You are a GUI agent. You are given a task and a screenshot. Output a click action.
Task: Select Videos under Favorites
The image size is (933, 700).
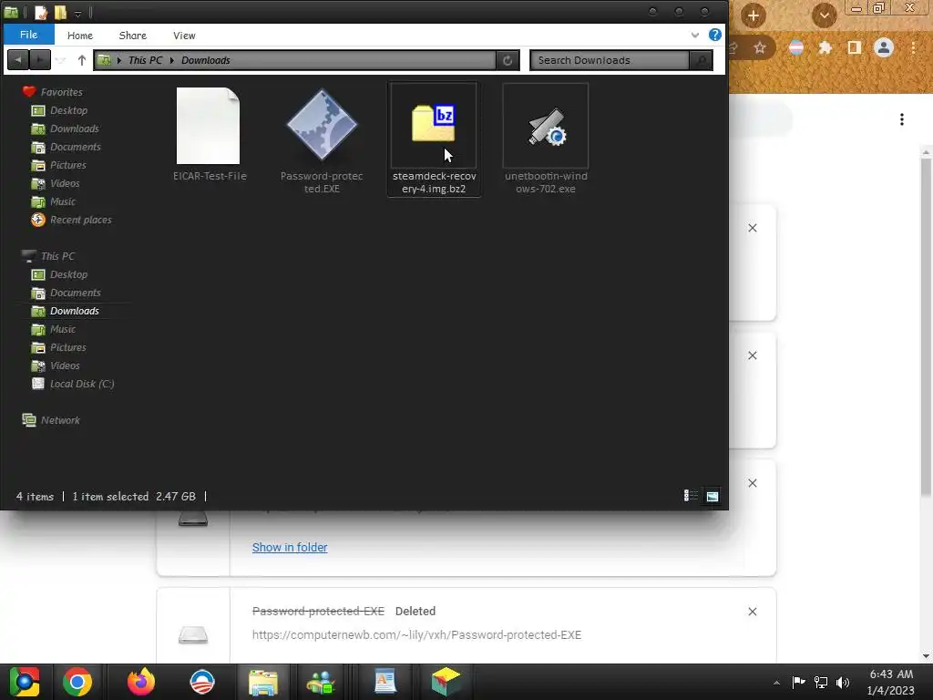(65, 183)
